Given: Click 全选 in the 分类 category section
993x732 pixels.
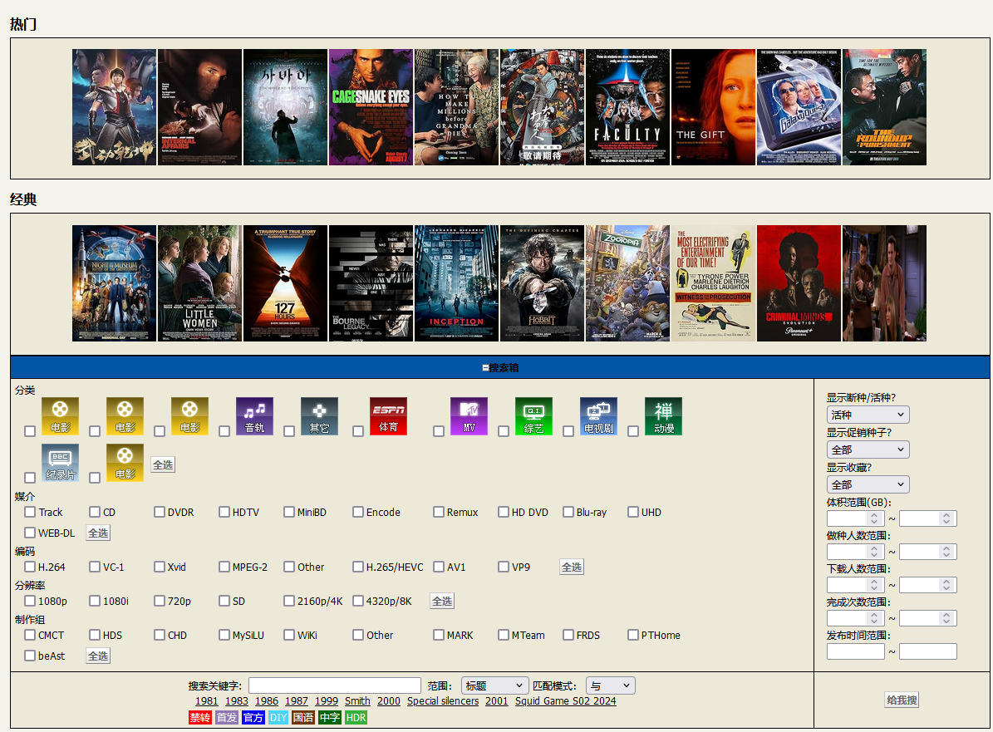Looking at the screenshot, I should click(163, 464).
